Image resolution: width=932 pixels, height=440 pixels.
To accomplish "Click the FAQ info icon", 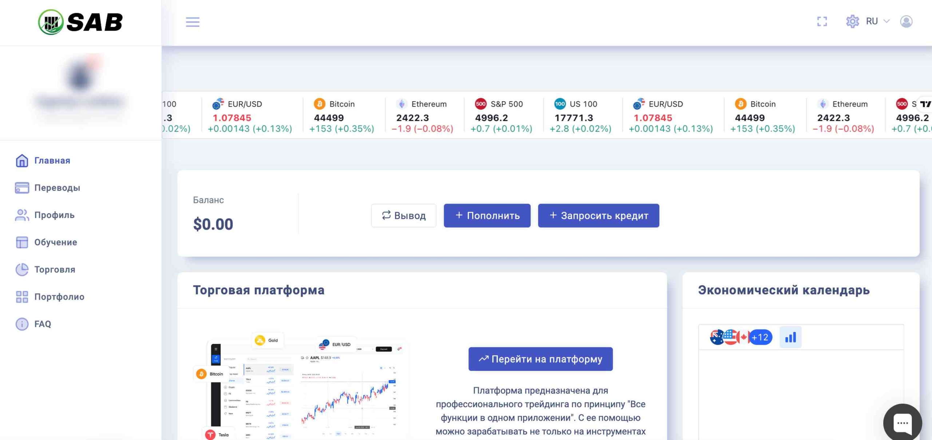I will [22, 324].
